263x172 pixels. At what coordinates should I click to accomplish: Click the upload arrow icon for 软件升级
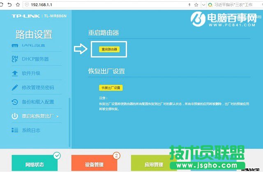(15, 73)
